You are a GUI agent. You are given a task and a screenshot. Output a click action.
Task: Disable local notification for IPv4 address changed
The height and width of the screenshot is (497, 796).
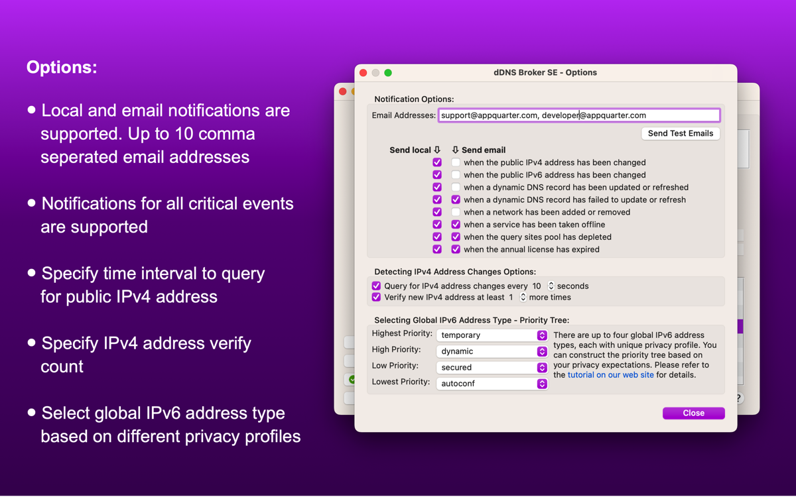tap(437, 162)
